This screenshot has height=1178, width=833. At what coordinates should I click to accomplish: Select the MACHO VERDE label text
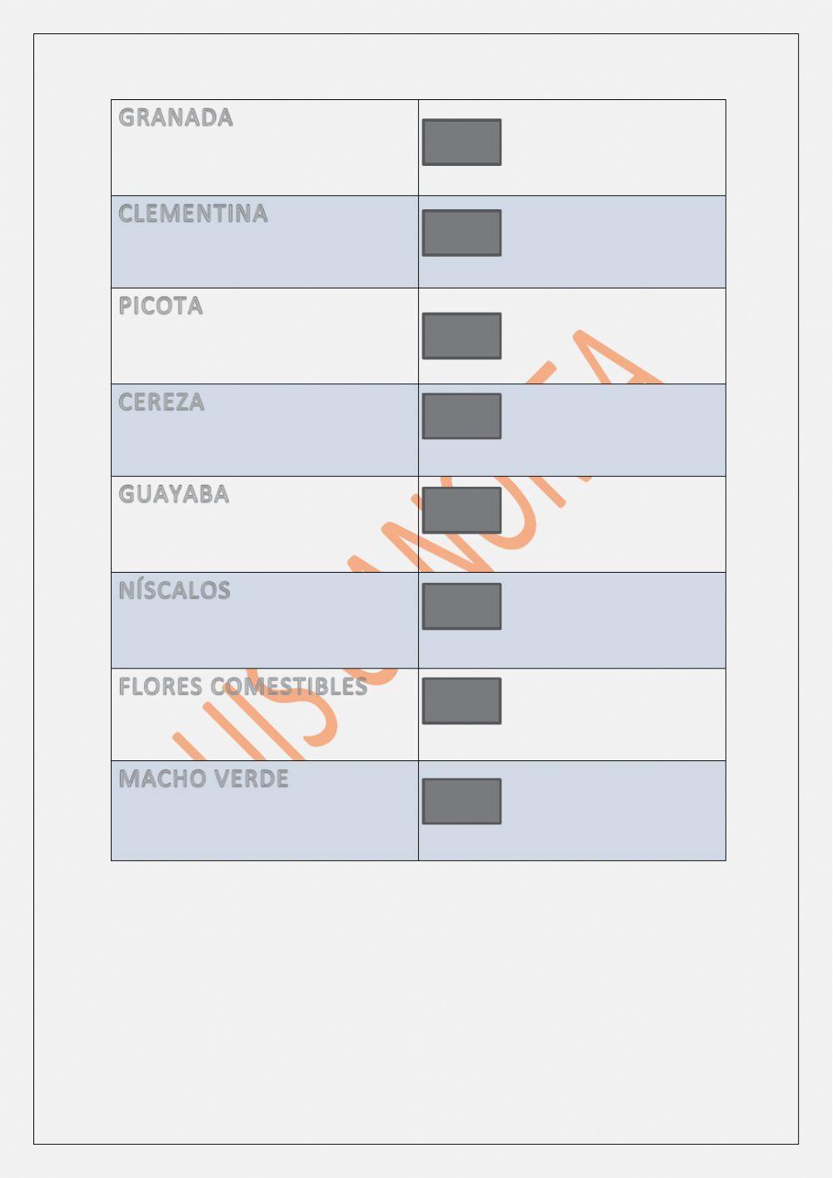tap(204, 779)
